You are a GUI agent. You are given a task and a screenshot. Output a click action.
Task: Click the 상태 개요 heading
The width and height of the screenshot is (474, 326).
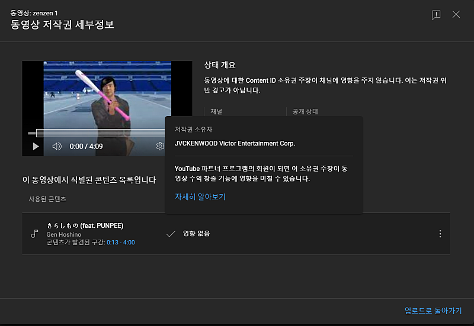click(x=220, y=65)
